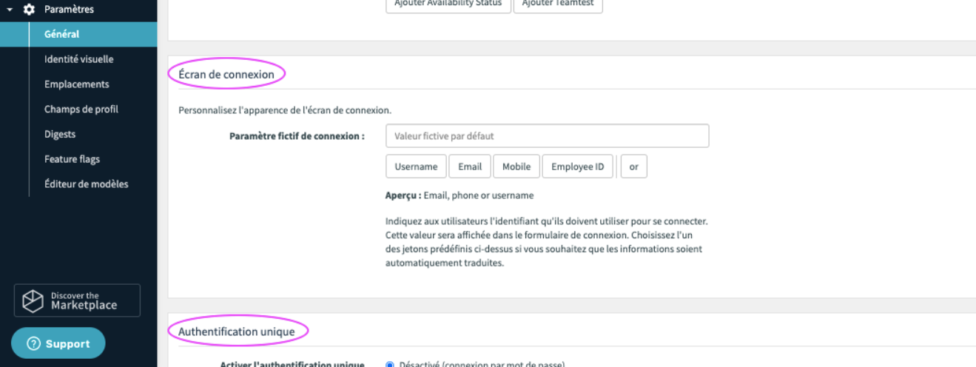Insert the Username token
This screenshot has width=976, height=367.
(x=416, y=166)
